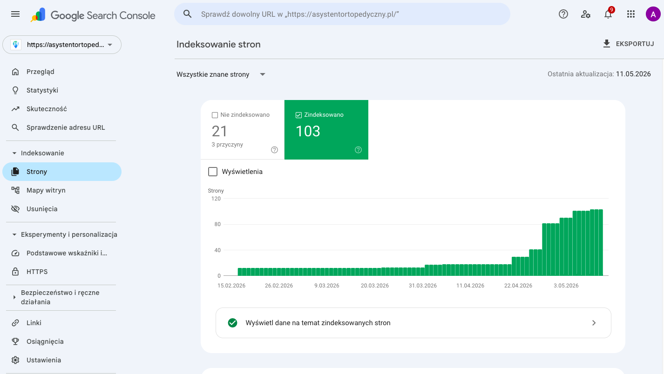Click the chevron on indexed pages row
664x374 pixels.
click(x=594, y=323)
